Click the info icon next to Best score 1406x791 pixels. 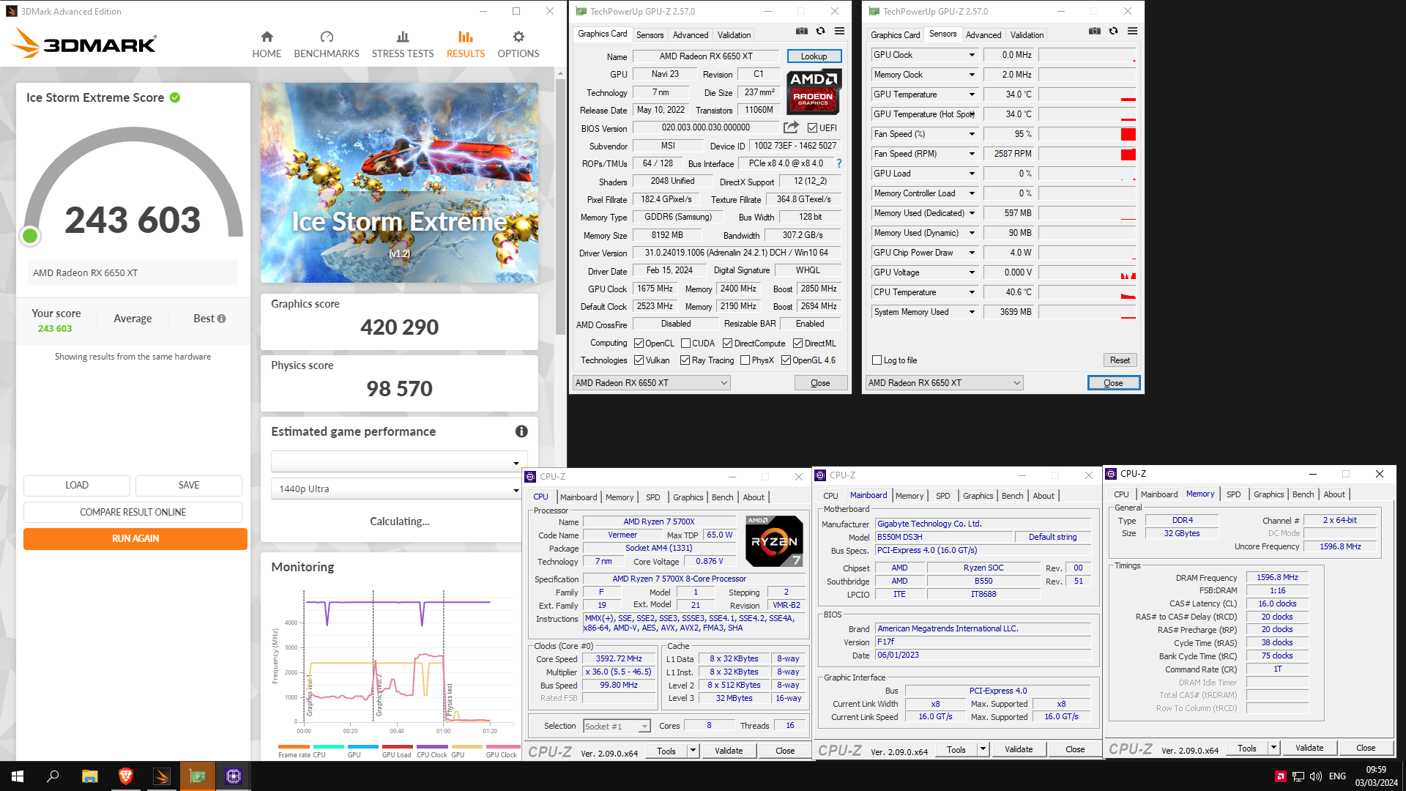coord(222,319)
